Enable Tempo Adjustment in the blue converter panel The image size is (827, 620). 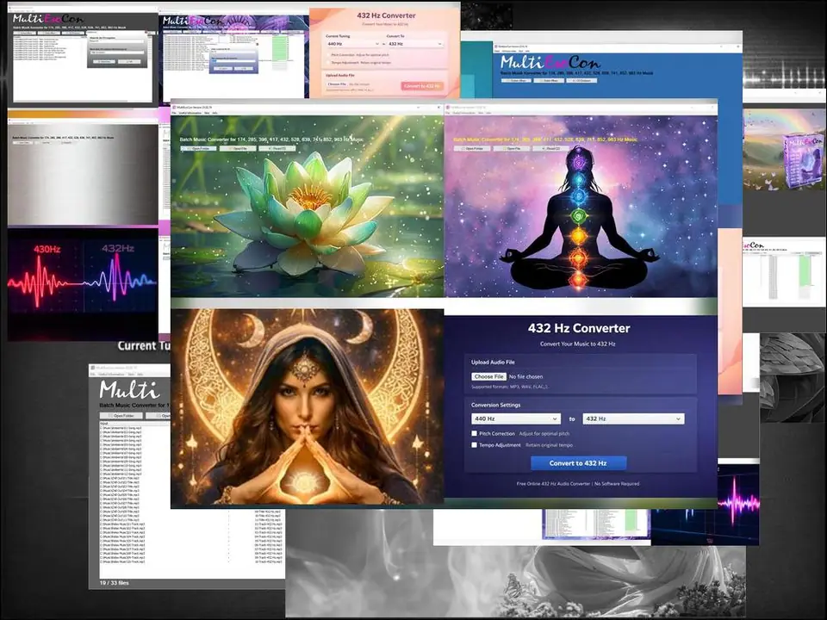475,445
